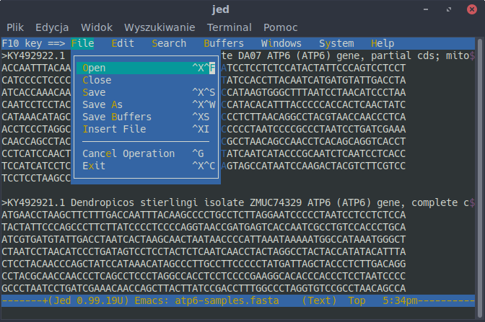The width and height of the screenshot is (485, 322).
Task: Expand the jed Search menu
Action: (x=169, y=43)
